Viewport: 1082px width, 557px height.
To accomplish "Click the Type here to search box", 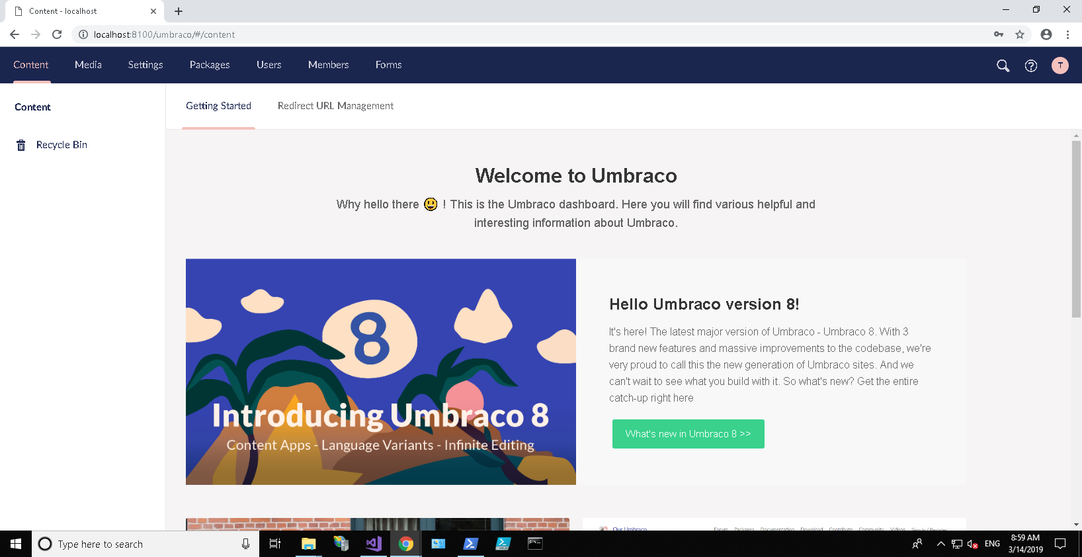I will pyautogui.click(x=146, y=544).
